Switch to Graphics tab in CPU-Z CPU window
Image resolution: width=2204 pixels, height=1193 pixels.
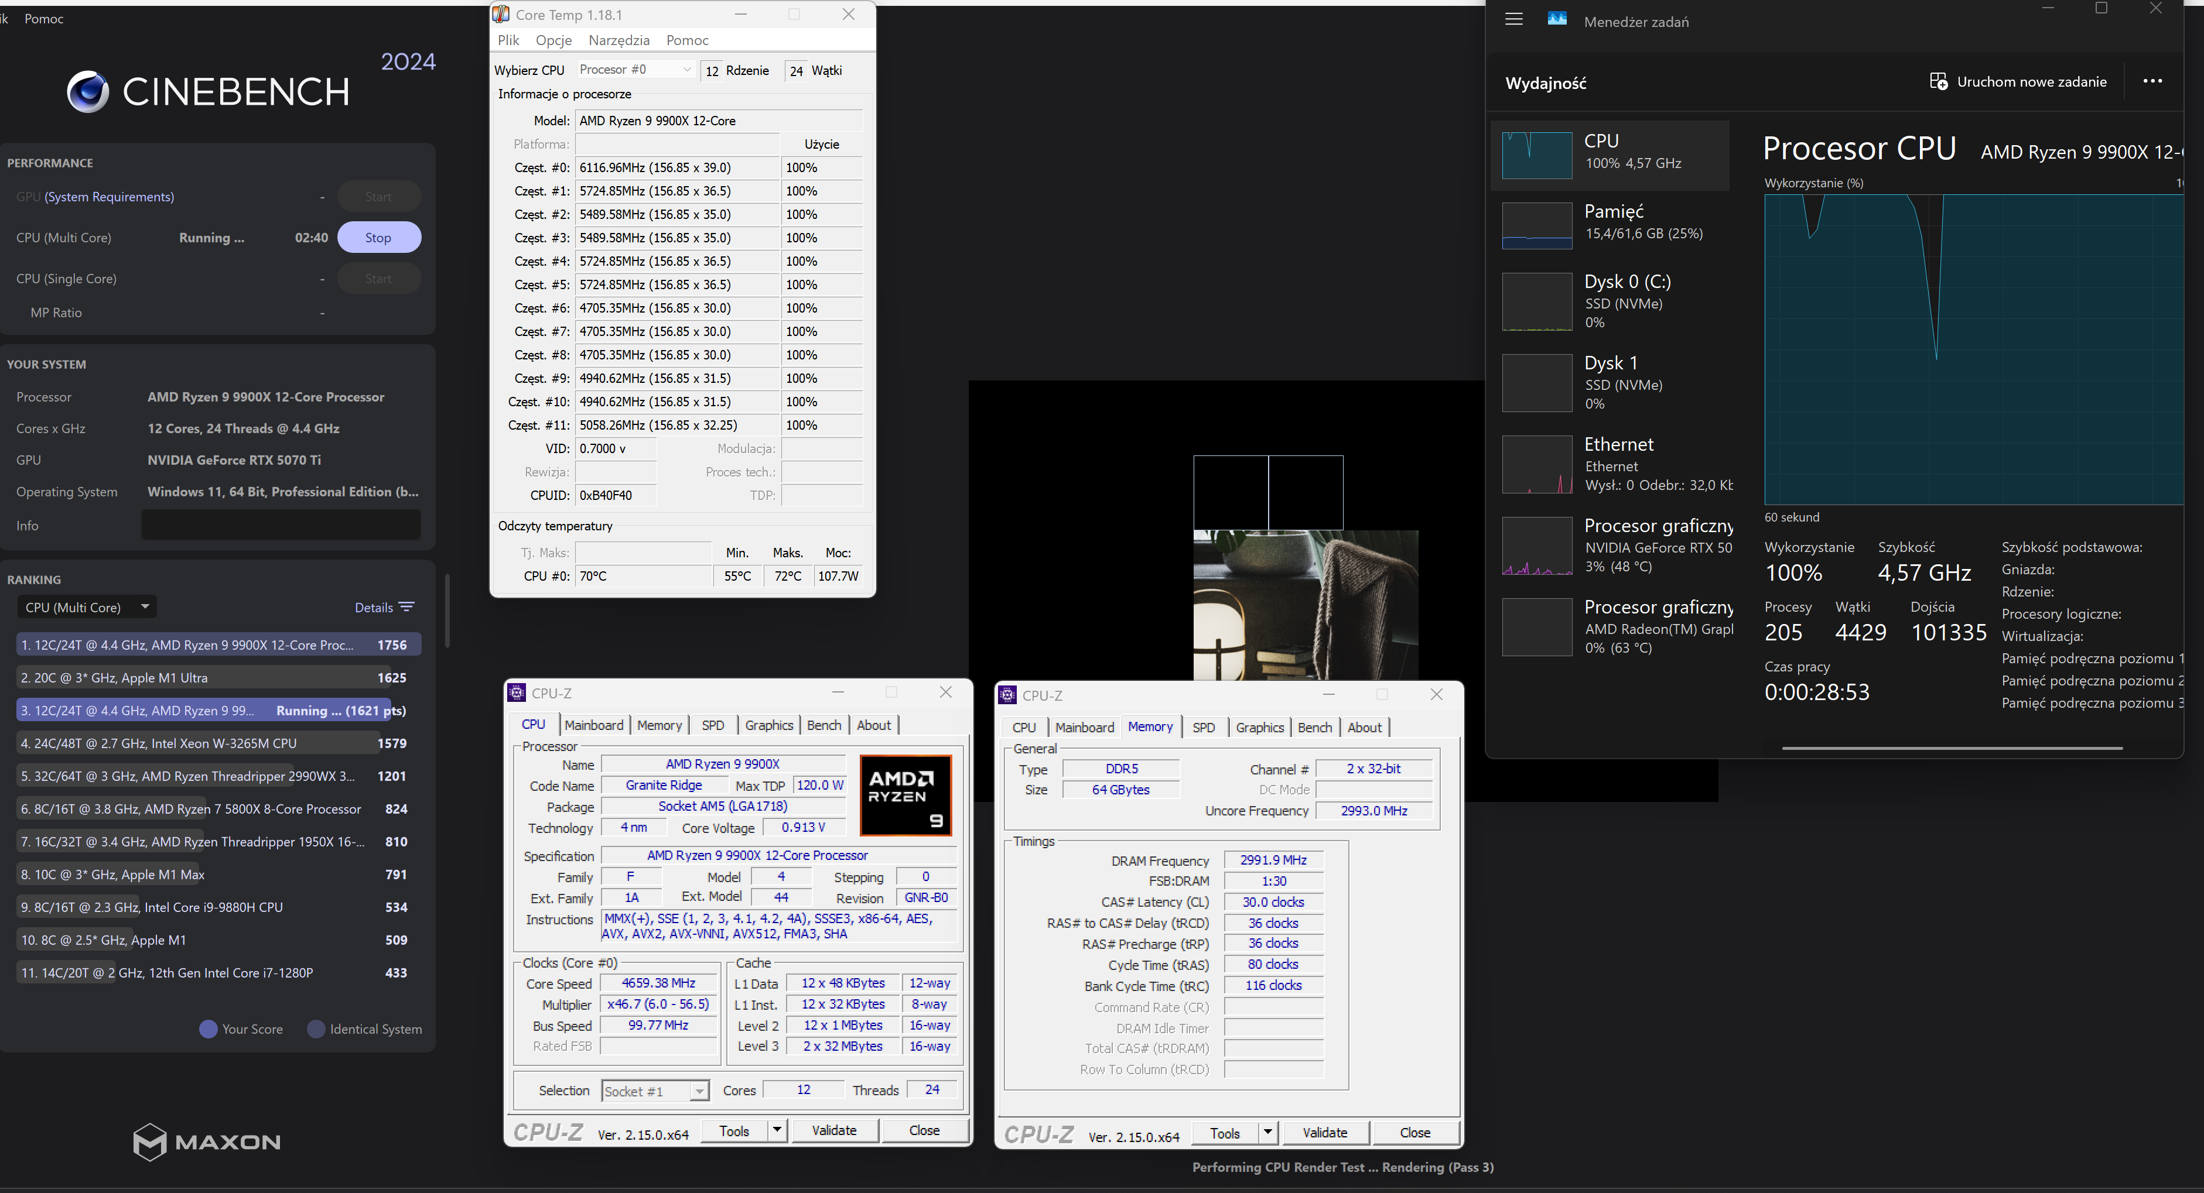pyautogui.click(x=769, y=724)
